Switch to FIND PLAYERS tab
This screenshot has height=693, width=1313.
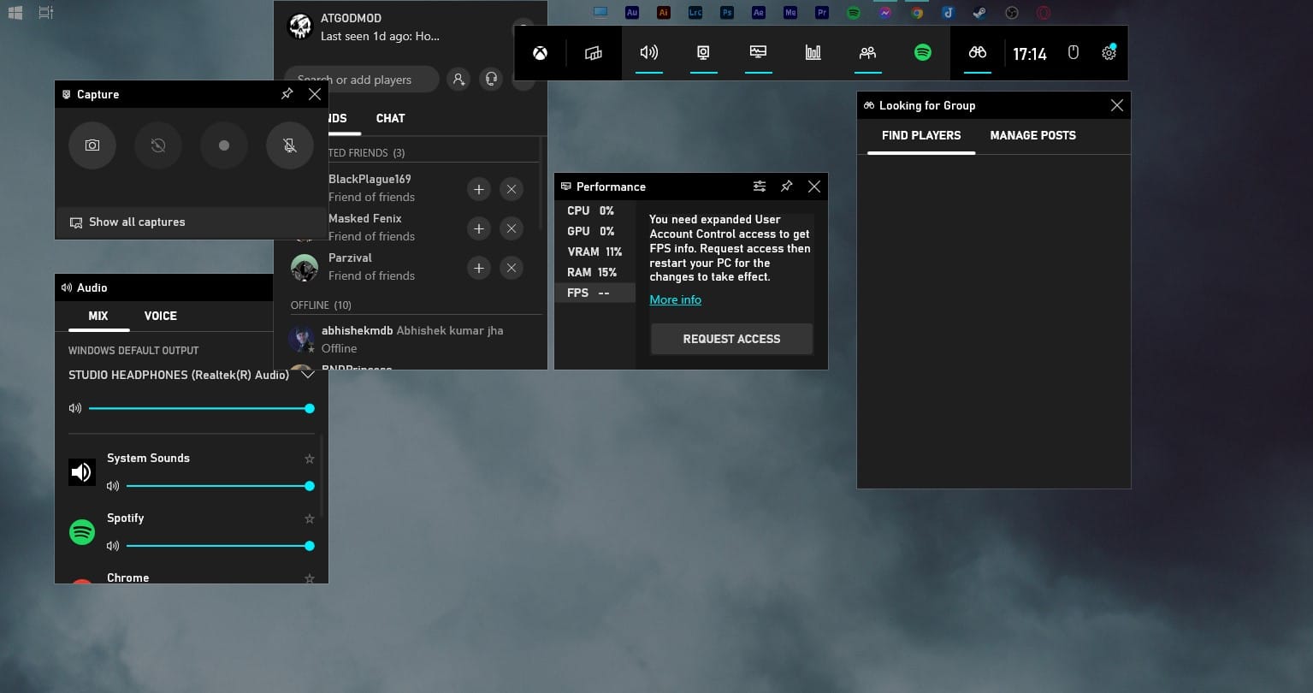[921, 135]
